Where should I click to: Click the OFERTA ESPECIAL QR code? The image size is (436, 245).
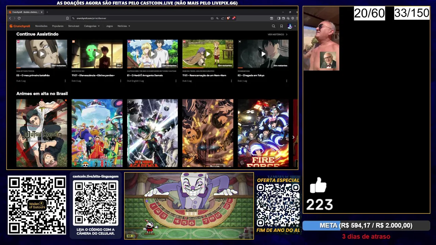click(x=278, y=205)
